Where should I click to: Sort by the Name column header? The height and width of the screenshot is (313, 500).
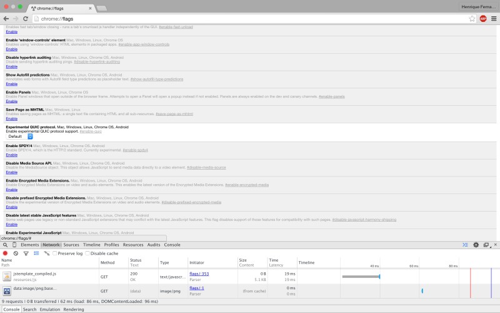tap(50, 262)
